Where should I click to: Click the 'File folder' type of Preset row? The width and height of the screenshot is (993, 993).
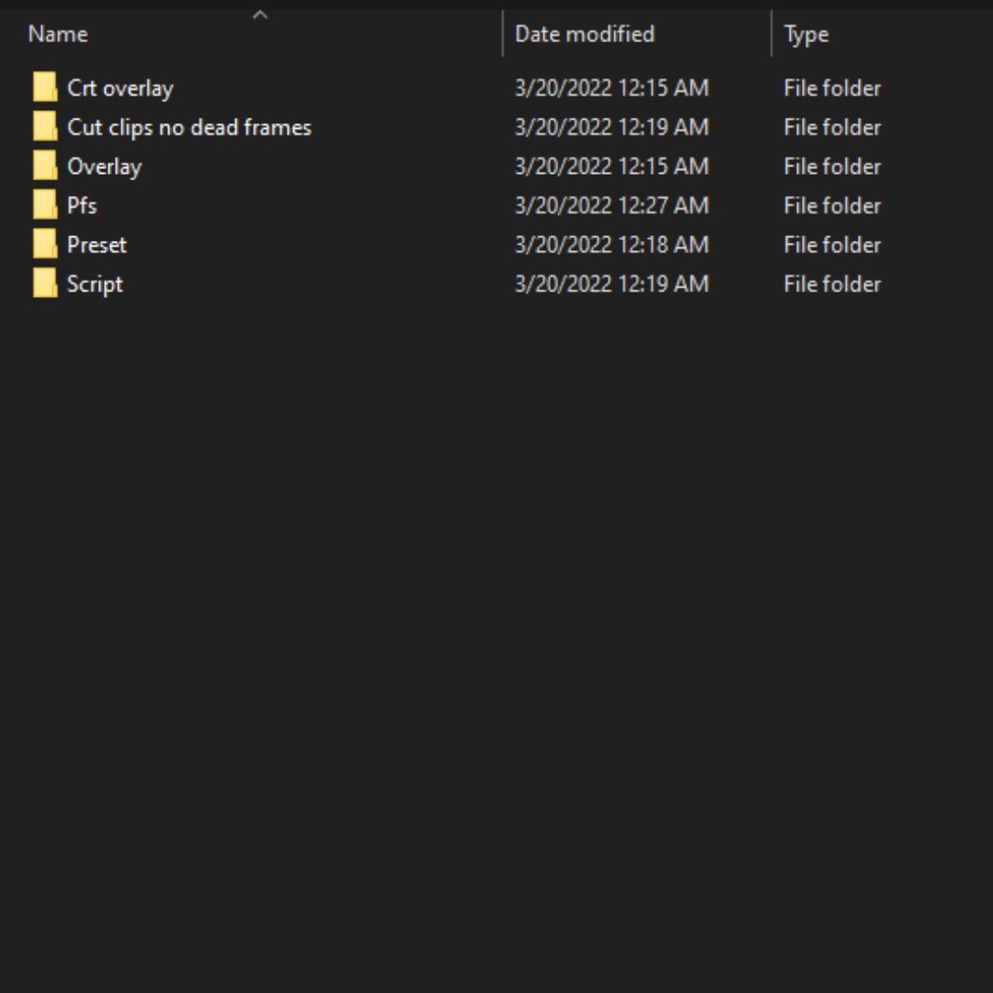(x=832, y=245)
